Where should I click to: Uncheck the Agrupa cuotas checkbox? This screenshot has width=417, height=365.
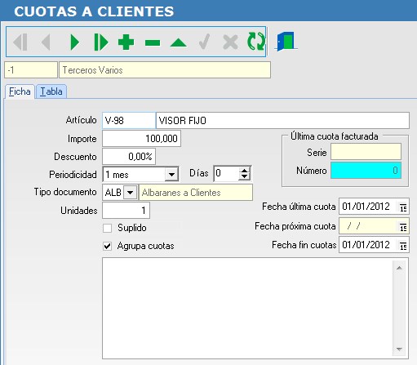tap(108, 246)
